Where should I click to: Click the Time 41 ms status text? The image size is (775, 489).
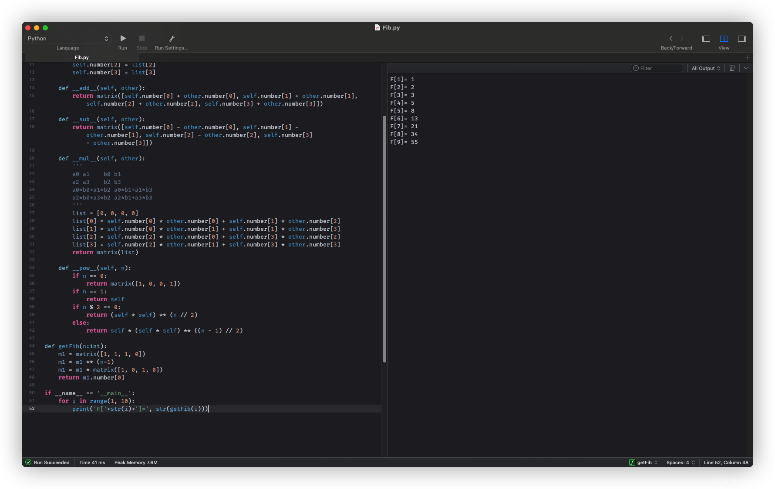[92, 462]
